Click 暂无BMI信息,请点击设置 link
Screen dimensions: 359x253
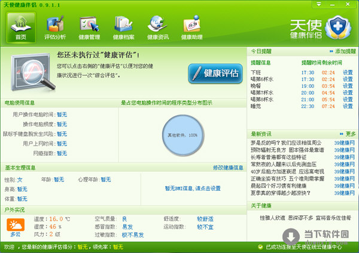193,189
